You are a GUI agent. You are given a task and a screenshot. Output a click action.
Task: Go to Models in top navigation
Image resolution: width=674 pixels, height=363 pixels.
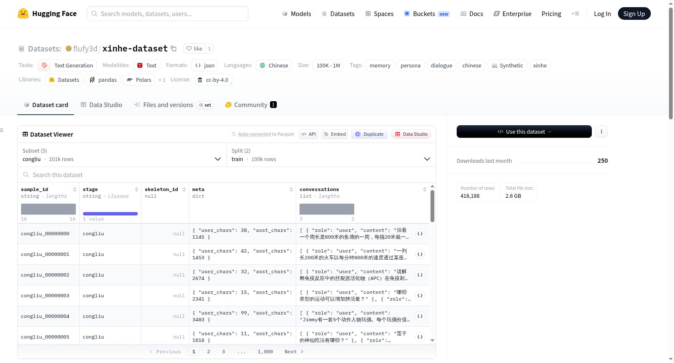click(x=297, y=13)
